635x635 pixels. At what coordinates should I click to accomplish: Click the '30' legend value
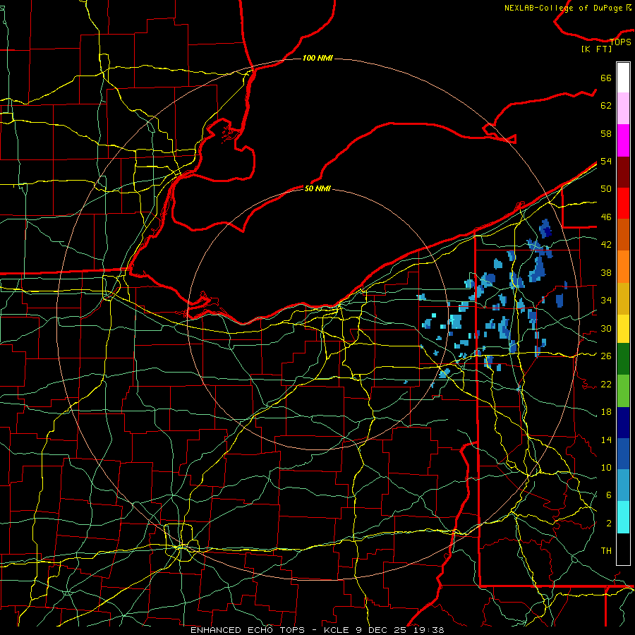(x=606, y=328)
